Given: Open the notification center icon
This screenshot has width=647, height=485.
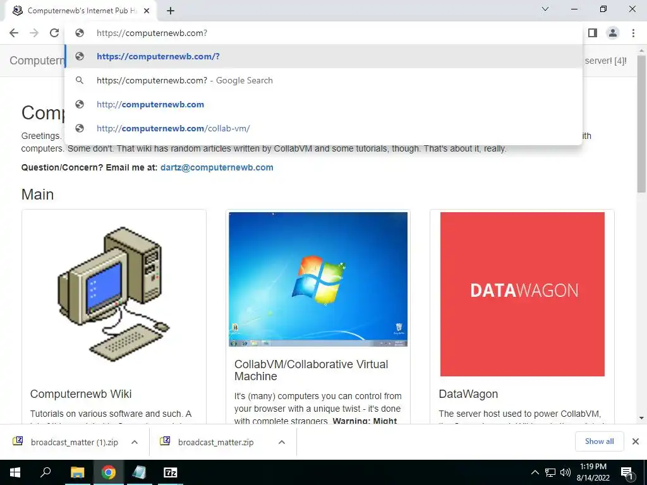Looking at the screenshot, I should click(x=627, y=472).
